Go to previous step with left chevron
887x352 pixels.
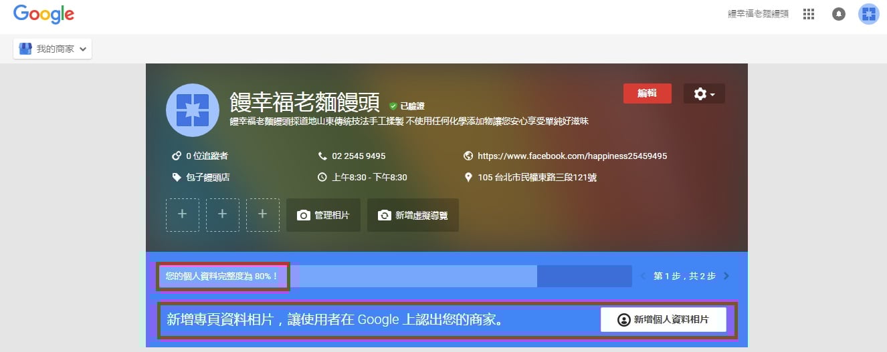(644, 276)
